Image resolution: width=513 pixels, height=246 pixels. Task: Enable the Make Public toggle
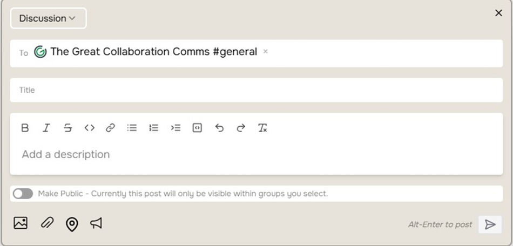click(x=23, y=194)
